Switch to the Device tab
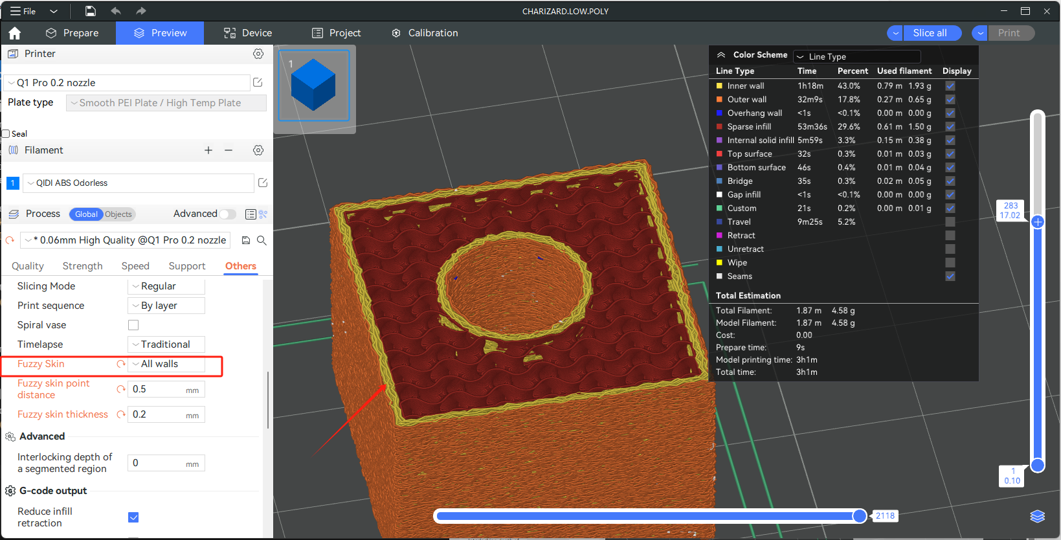Screen dimensions: 1061x540 [x=248, y=33]
